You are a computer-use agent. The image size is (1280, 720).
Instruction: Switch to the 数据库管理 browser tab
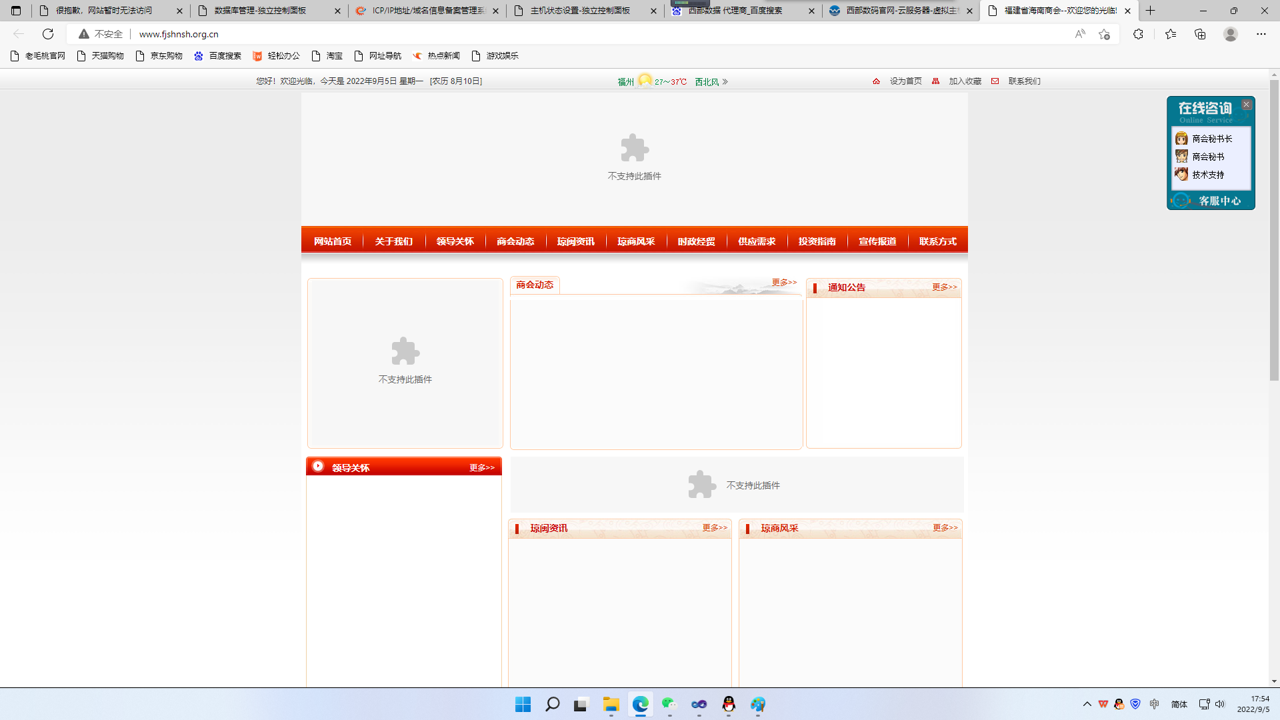pyautogui.click(x=260, y=11)
